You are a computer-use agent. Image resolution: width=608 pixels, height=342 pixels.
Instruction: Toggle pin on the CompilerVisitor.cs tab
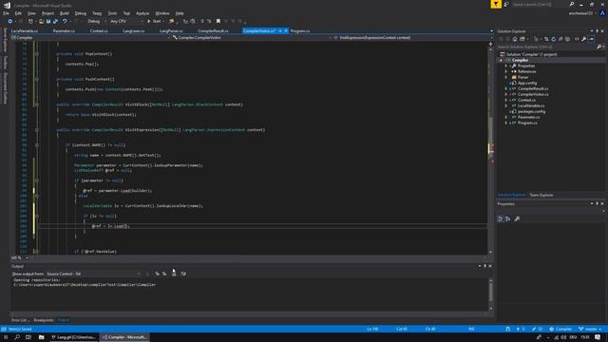pyautogui.click(x=280, y=30)
